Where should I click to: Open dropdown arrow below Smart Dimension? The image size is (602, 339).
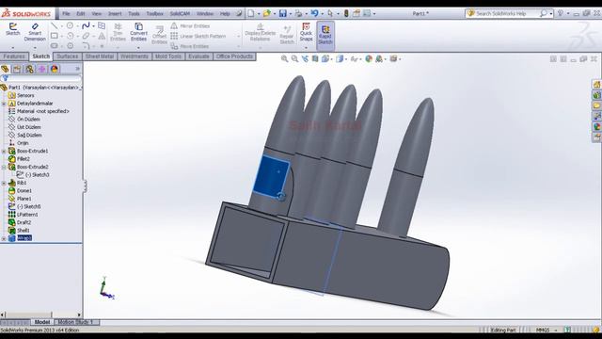click(x=35, y=48)
